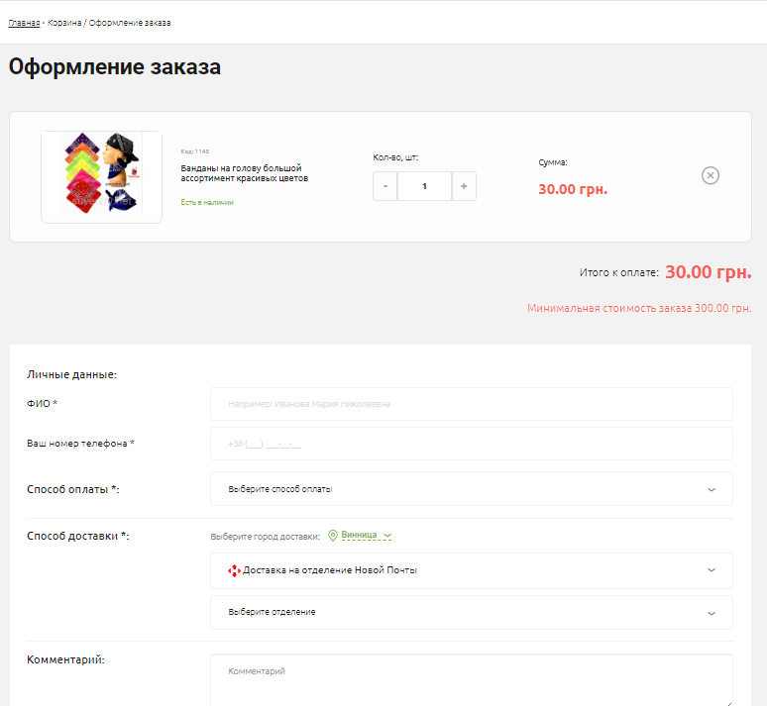Click the 'Итого к оплате' total amount
The width and height of the screenshot is (767, 706).
(x=709, y=272)
